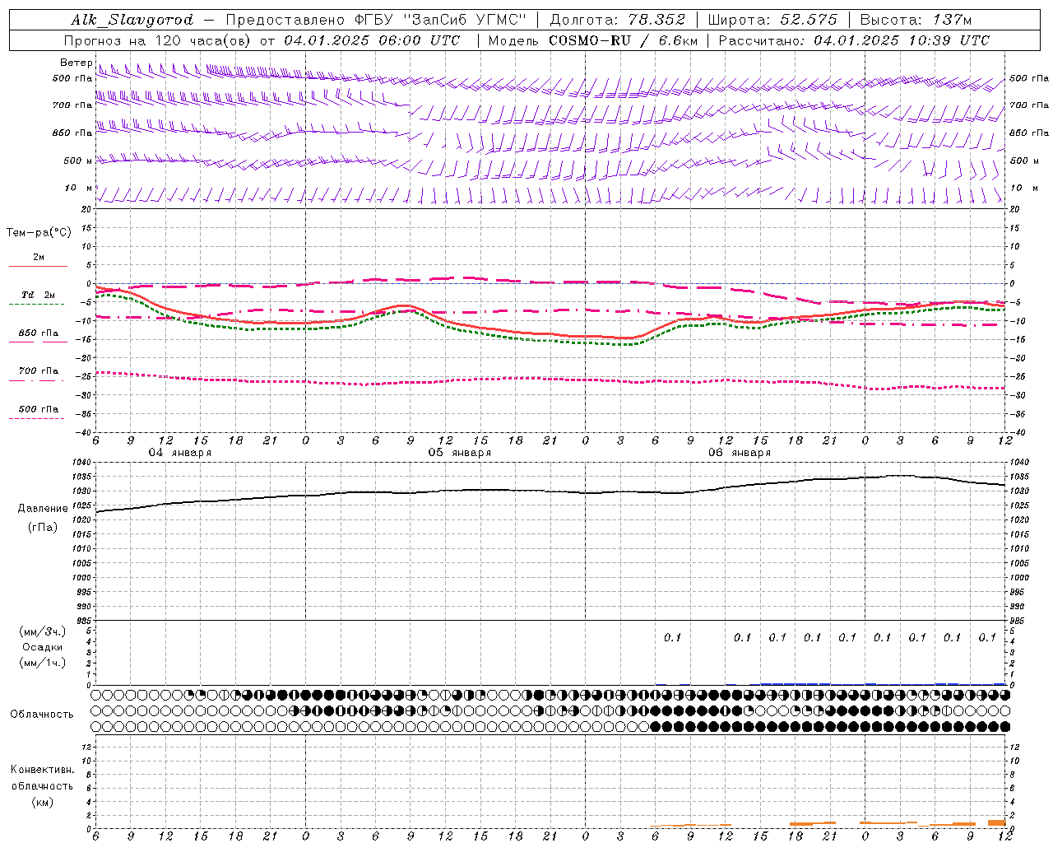
Task: Click the date label 05 января
Action: tap(459, 453)
